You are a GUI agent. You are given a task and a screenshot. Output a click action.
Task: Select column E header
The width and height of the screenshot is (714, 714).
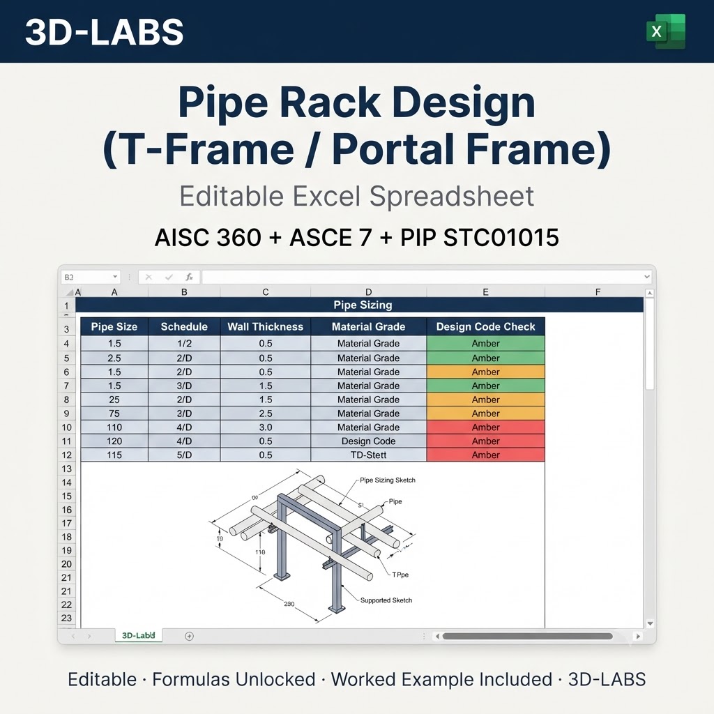click(x=485, y=292)
